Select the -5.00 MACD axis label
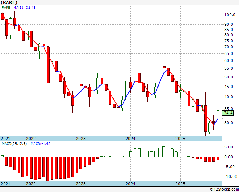The image size is (239, 192). (x=229, y=167)
